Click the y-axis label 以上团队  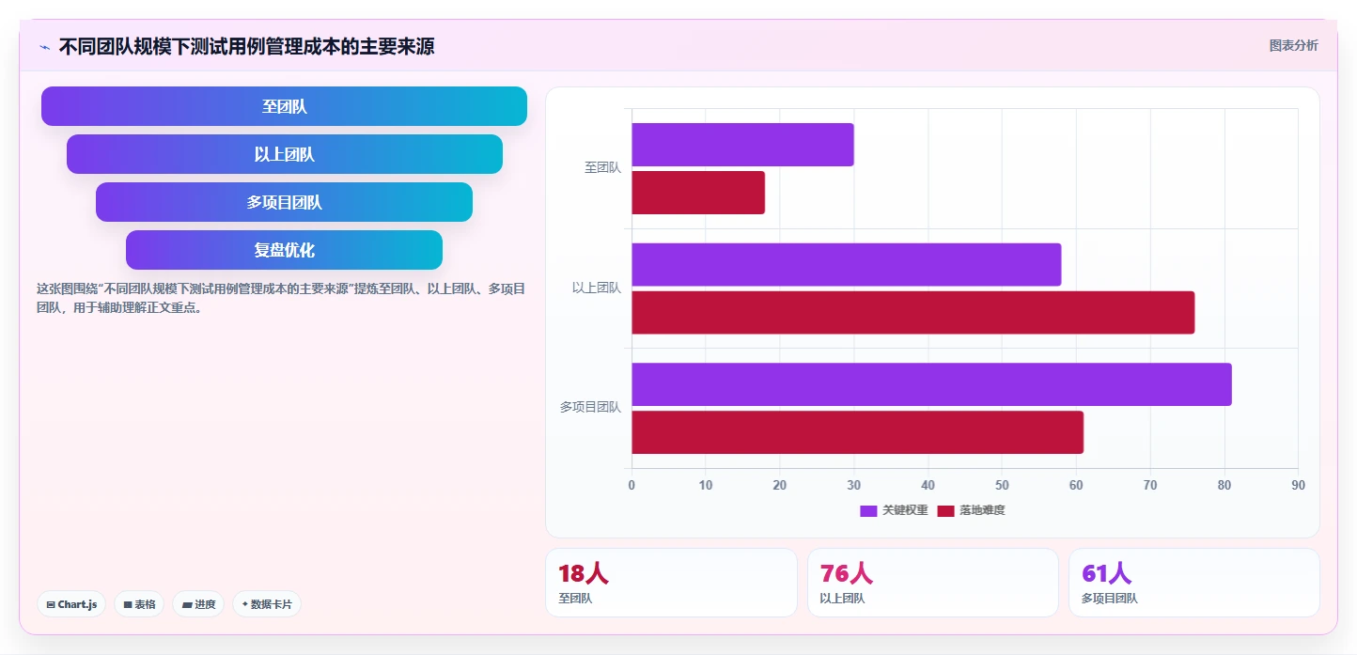click(597, 289)
